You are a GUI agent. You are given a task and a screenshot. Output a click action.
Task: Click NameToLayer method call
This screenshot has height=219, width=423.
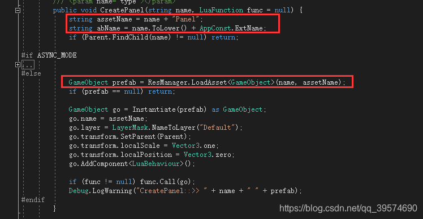[x=173, y=128]
